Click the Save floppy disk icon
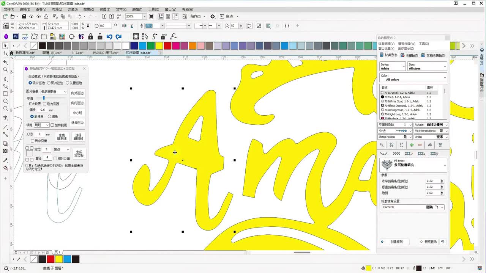Screen dimensions: 486x273 tap(24, 16)
